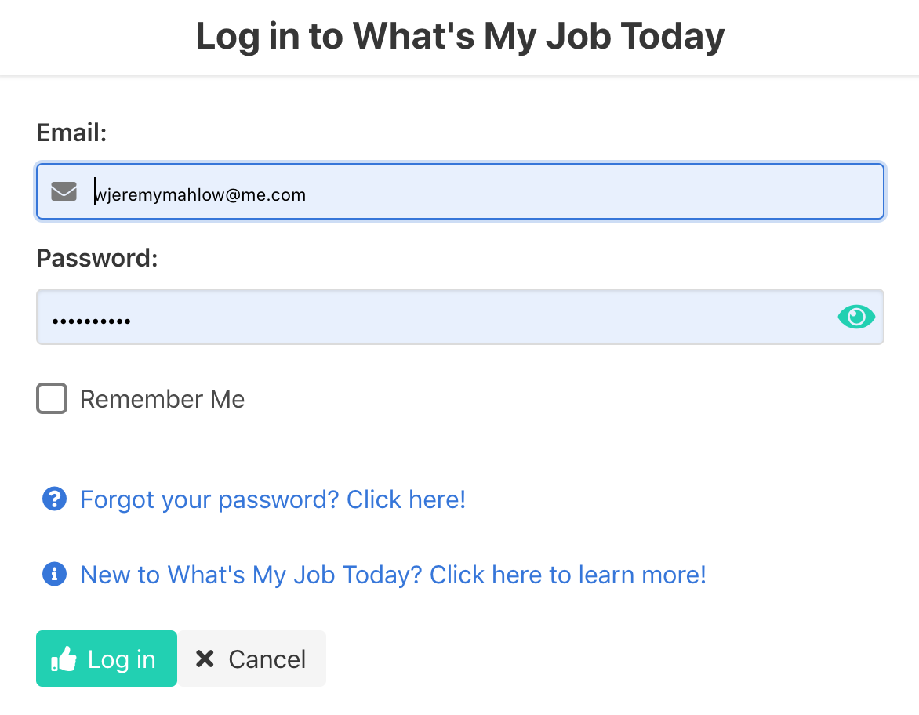The image size is (919, 715).
Task: Click the Remember Me label text
Action: point(162,399)
